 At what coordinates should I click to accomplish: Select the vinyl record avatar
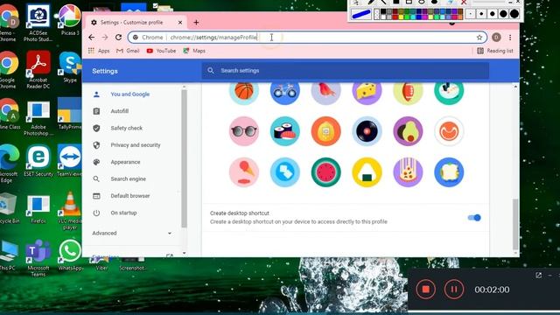coord(367,131)
